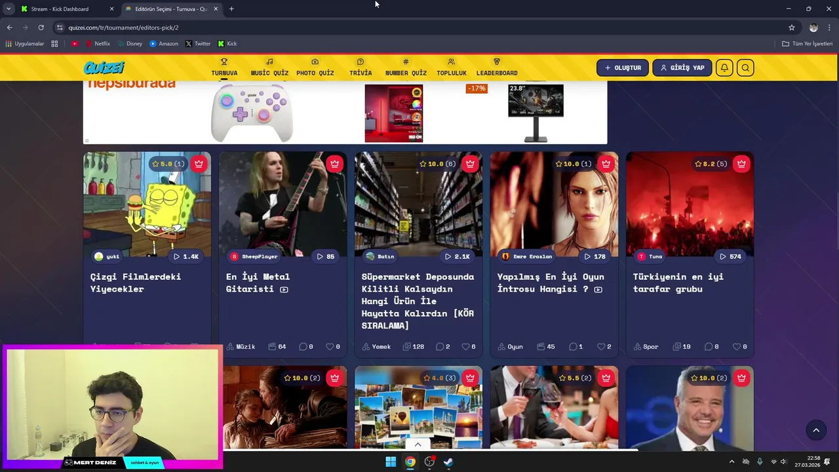Open En İyi Metal Gitaristi tournament title
Viewport: 839px width, 472px height.
click(x=258, y=283)
